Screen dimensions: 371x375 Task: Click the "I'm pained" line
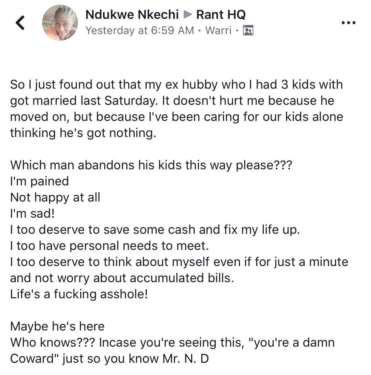pos(39,181)
